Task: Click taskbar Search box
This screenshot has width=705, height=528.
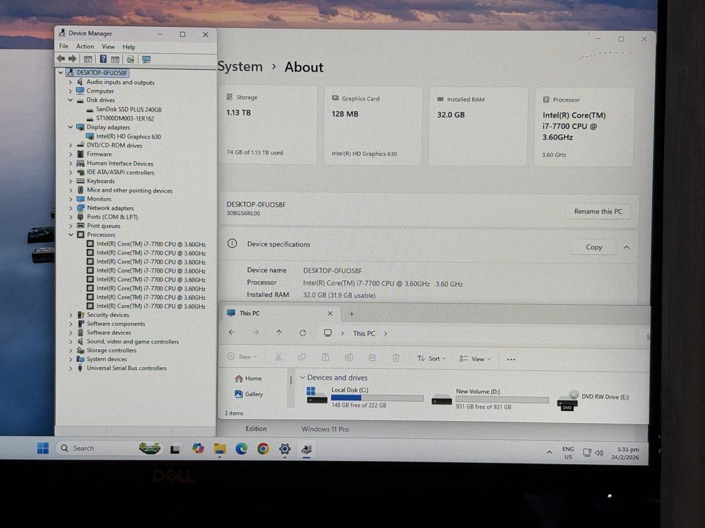Action: [x=109, y=448]
